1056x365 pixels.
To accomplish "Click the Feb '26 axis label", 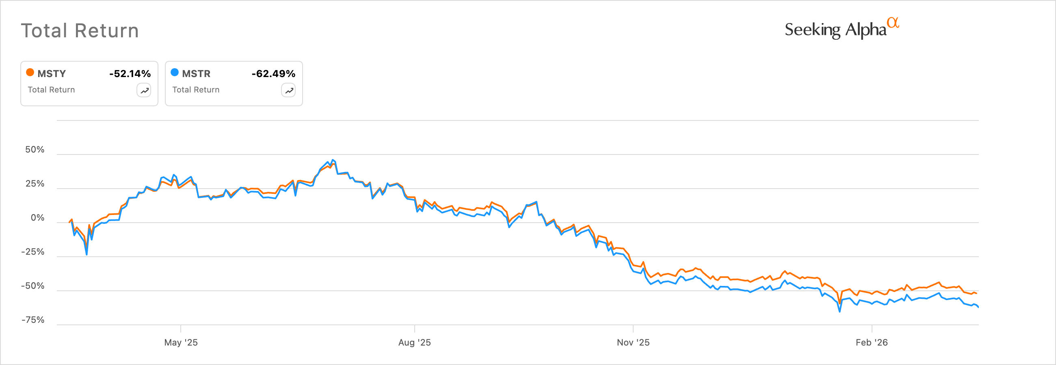I will pyautogui.click(x=872, y=343).
